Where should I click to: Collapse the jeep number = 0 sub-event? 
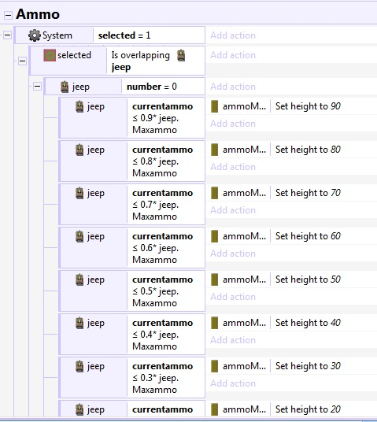[38, 87]
